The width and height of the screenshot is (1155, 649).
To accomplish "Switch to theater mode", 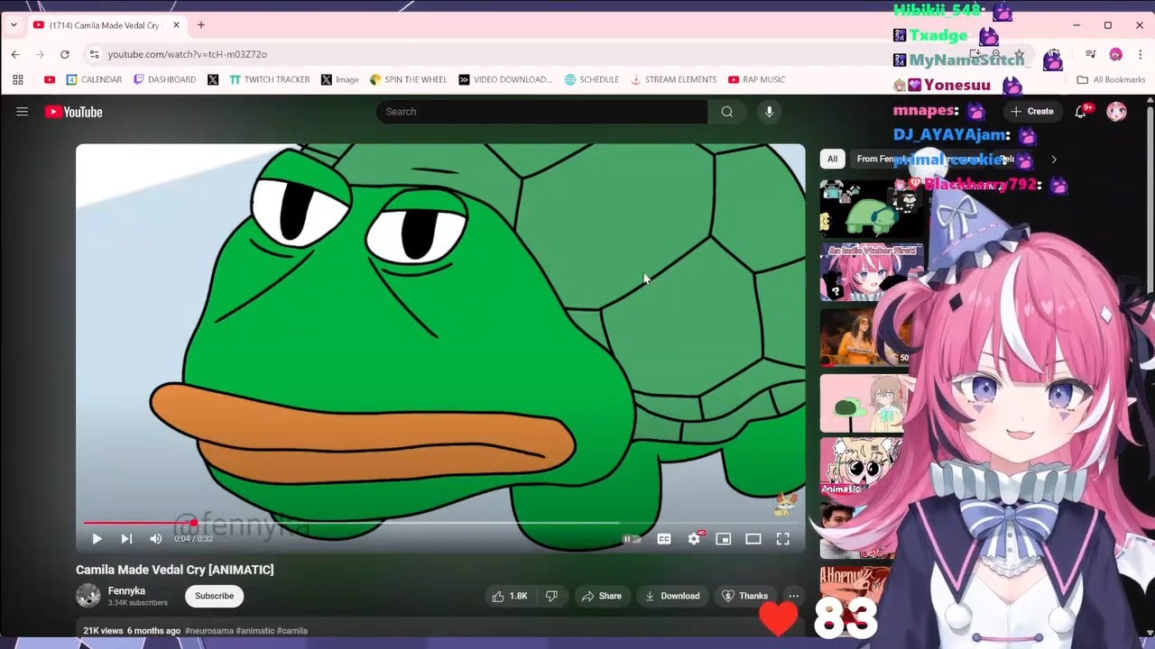I will click(x=753, y=539).
